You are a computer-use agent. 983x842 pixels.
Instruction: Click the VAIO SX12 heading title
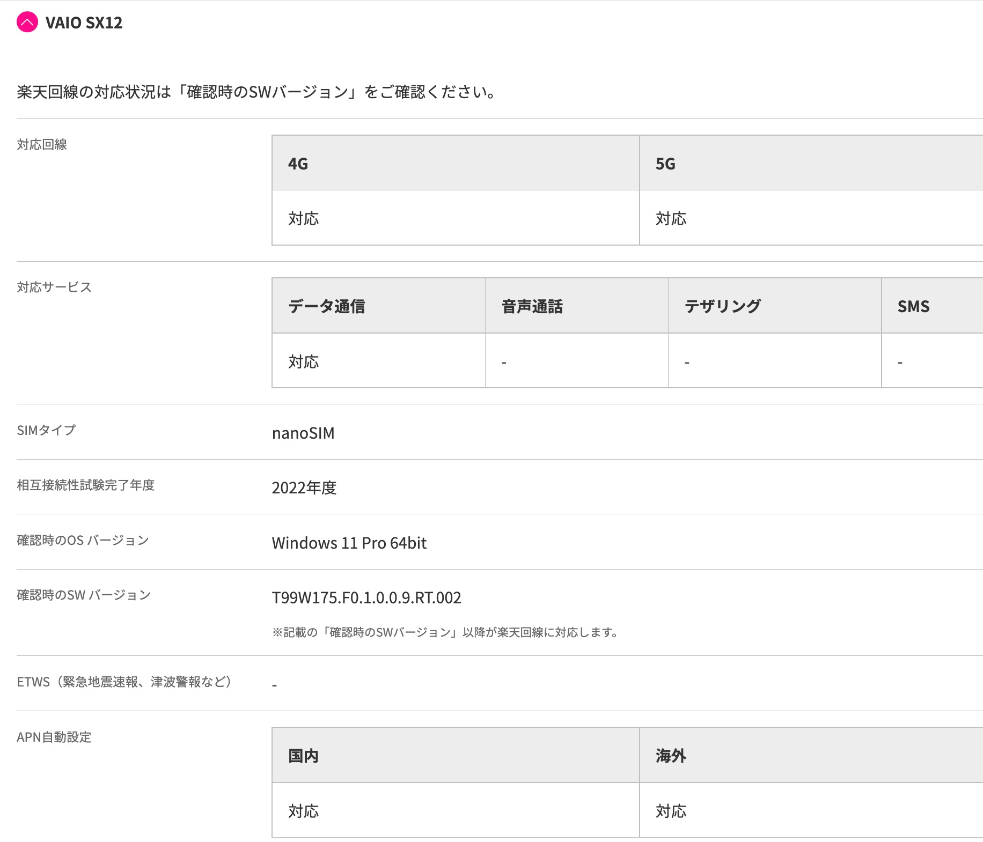click(84, 23)
